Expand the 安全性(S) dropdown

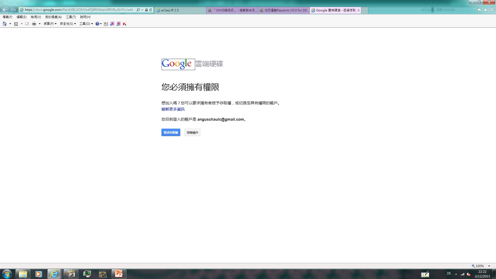pyautogui.click(x=68, y=24)
